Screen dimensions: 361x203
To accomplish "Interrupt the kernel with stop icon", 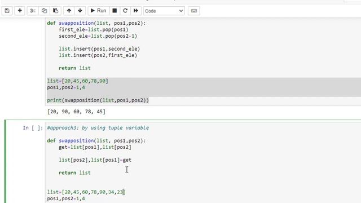I will click(x=115, y=11).
